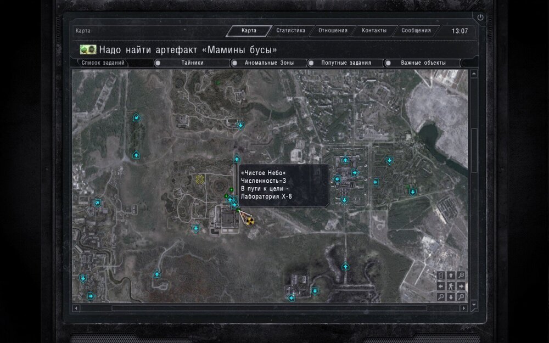The width and height of the screenshot is (549, 343).
Task: Toggle the Важные объекты filter
Action: pyautogui.click(x=423, y=63)
